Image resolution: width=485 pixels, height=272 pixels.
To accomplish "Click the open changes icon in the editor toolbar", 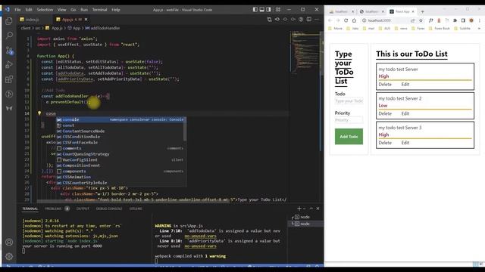I will pyautogui.click(x=270, y=20).
